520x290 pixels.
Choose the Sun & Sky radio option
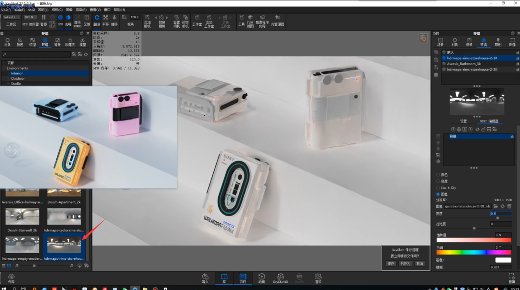point(438,188)
